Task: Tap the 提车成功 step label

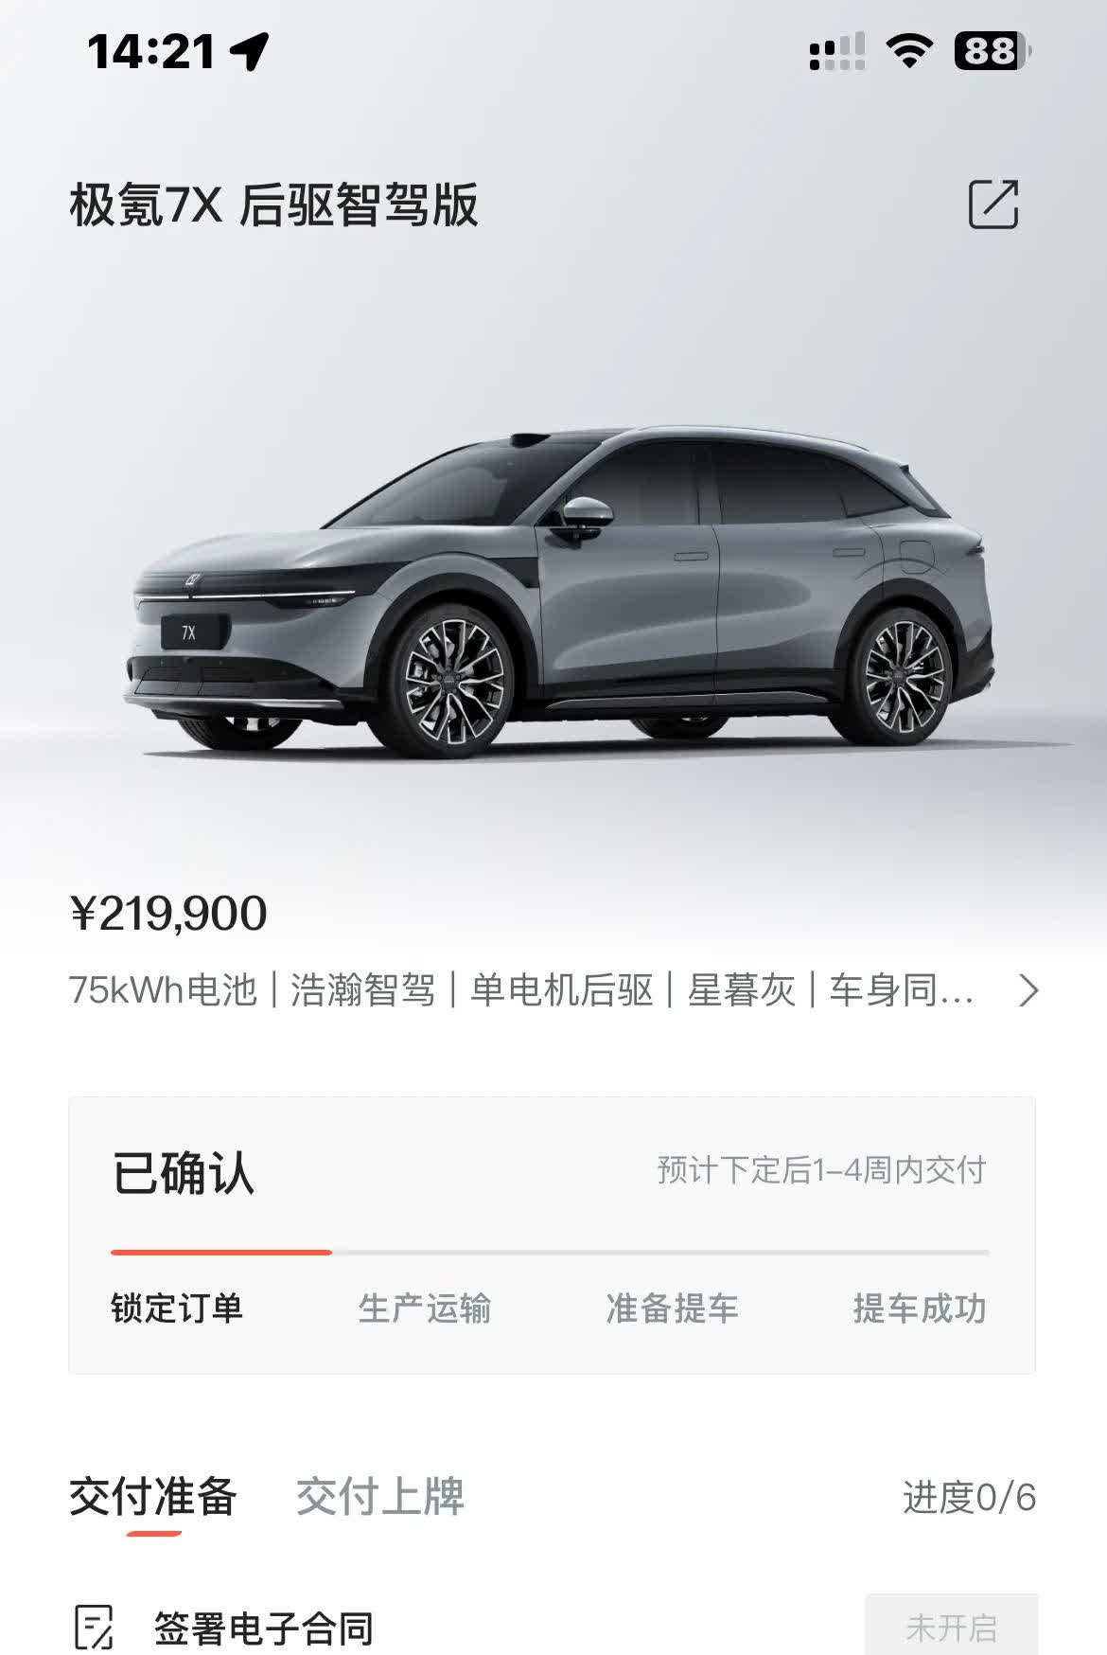Action: click(920, 1308)
